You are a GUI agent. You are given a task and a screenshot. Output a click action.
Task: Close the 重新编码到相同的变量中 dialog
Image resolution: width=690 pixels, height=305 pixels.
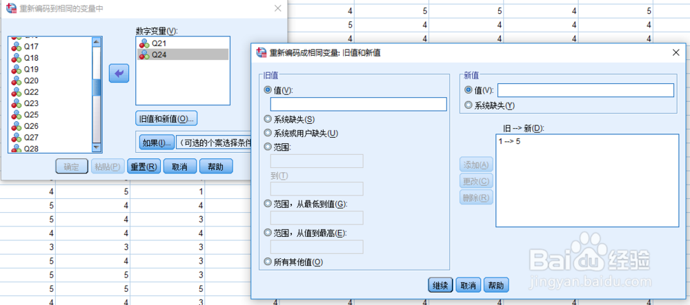coord(277,8)
